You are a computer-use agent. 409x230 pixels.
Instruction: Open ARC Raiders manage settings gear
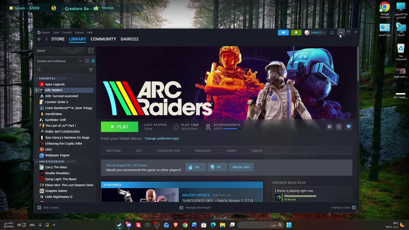[x=329, y=127]
